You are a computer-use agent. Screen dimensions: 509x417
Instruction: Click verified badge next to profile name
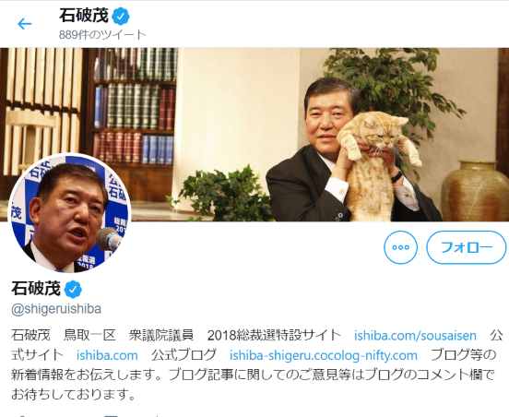click(x=73, y=289)
